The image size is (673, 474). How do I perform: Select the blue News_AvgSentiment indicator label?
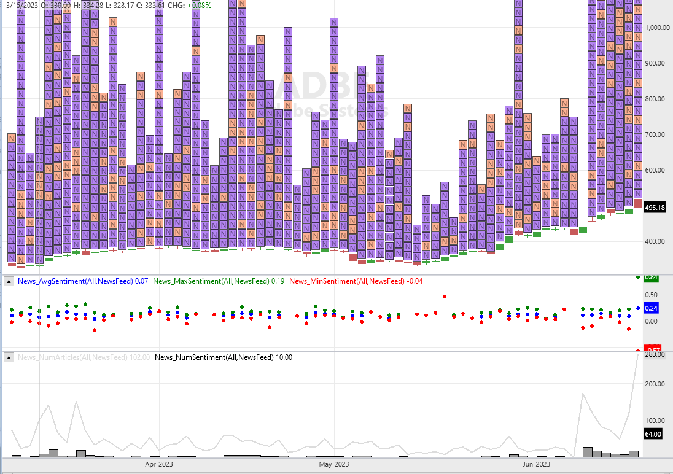83,281
